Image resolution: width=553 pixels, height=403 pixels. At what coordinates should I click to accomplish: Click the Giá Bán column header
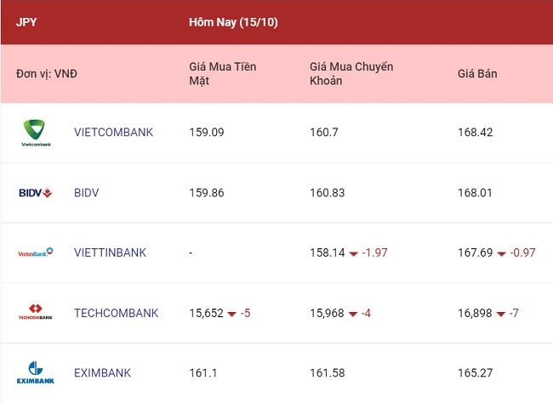pos(477,74)
